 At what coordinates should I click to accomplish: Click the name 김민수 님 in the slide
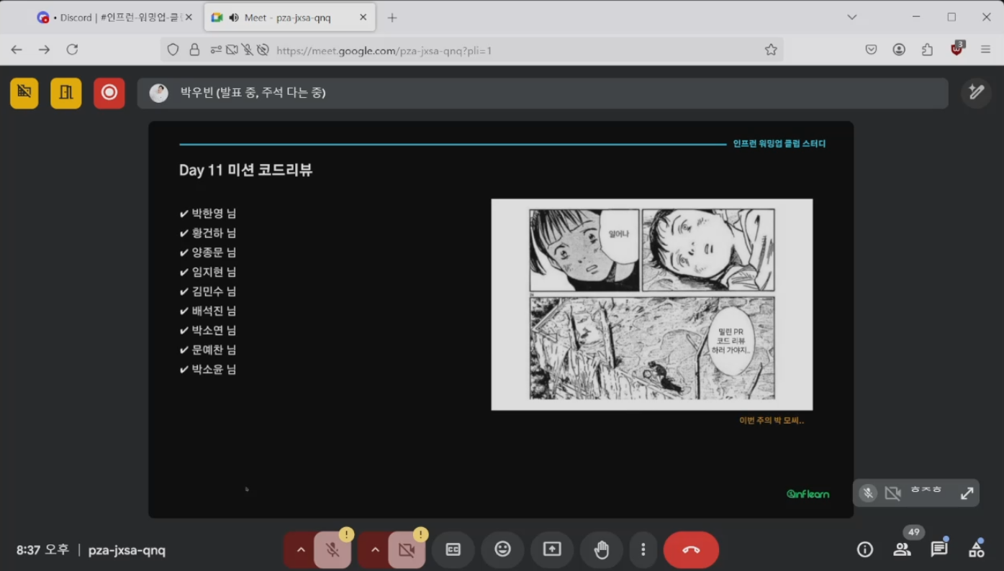(214, 291)
